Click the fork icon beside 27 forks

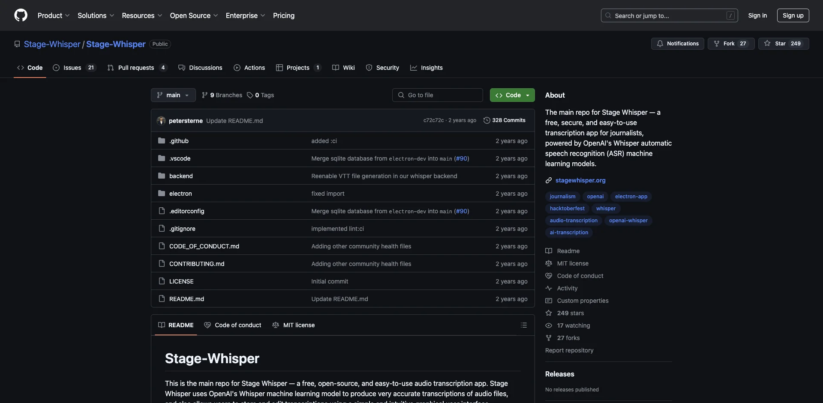click(549, 338)
